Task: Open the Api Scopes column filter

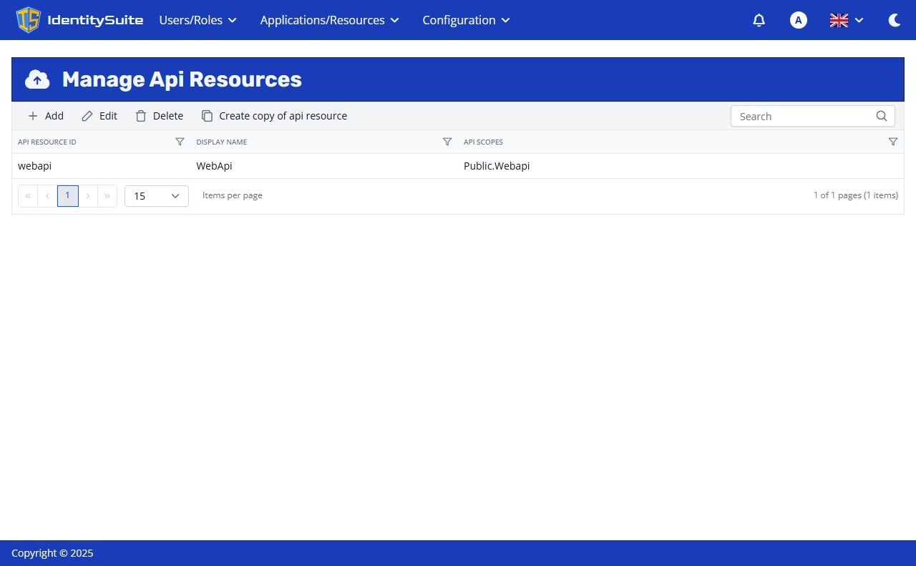Action: (x=893, y=142)
